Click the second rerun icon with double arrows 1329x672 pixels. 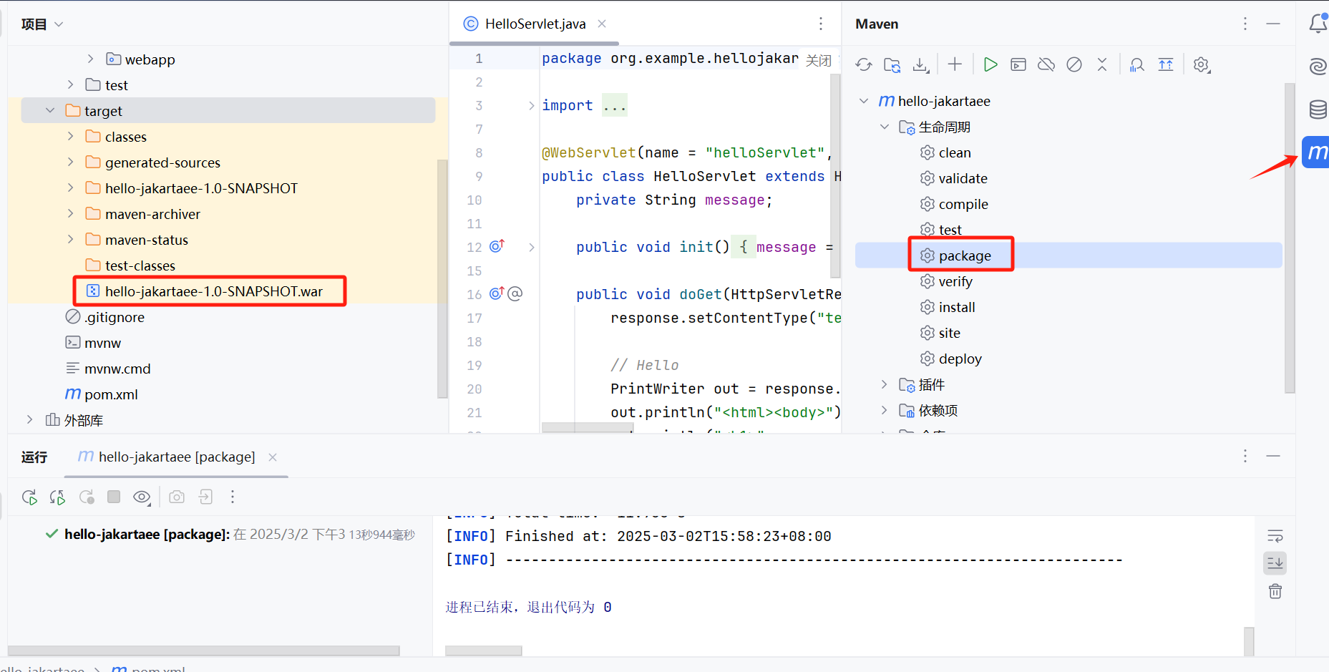pyautogui.click(x=57, y=497)
